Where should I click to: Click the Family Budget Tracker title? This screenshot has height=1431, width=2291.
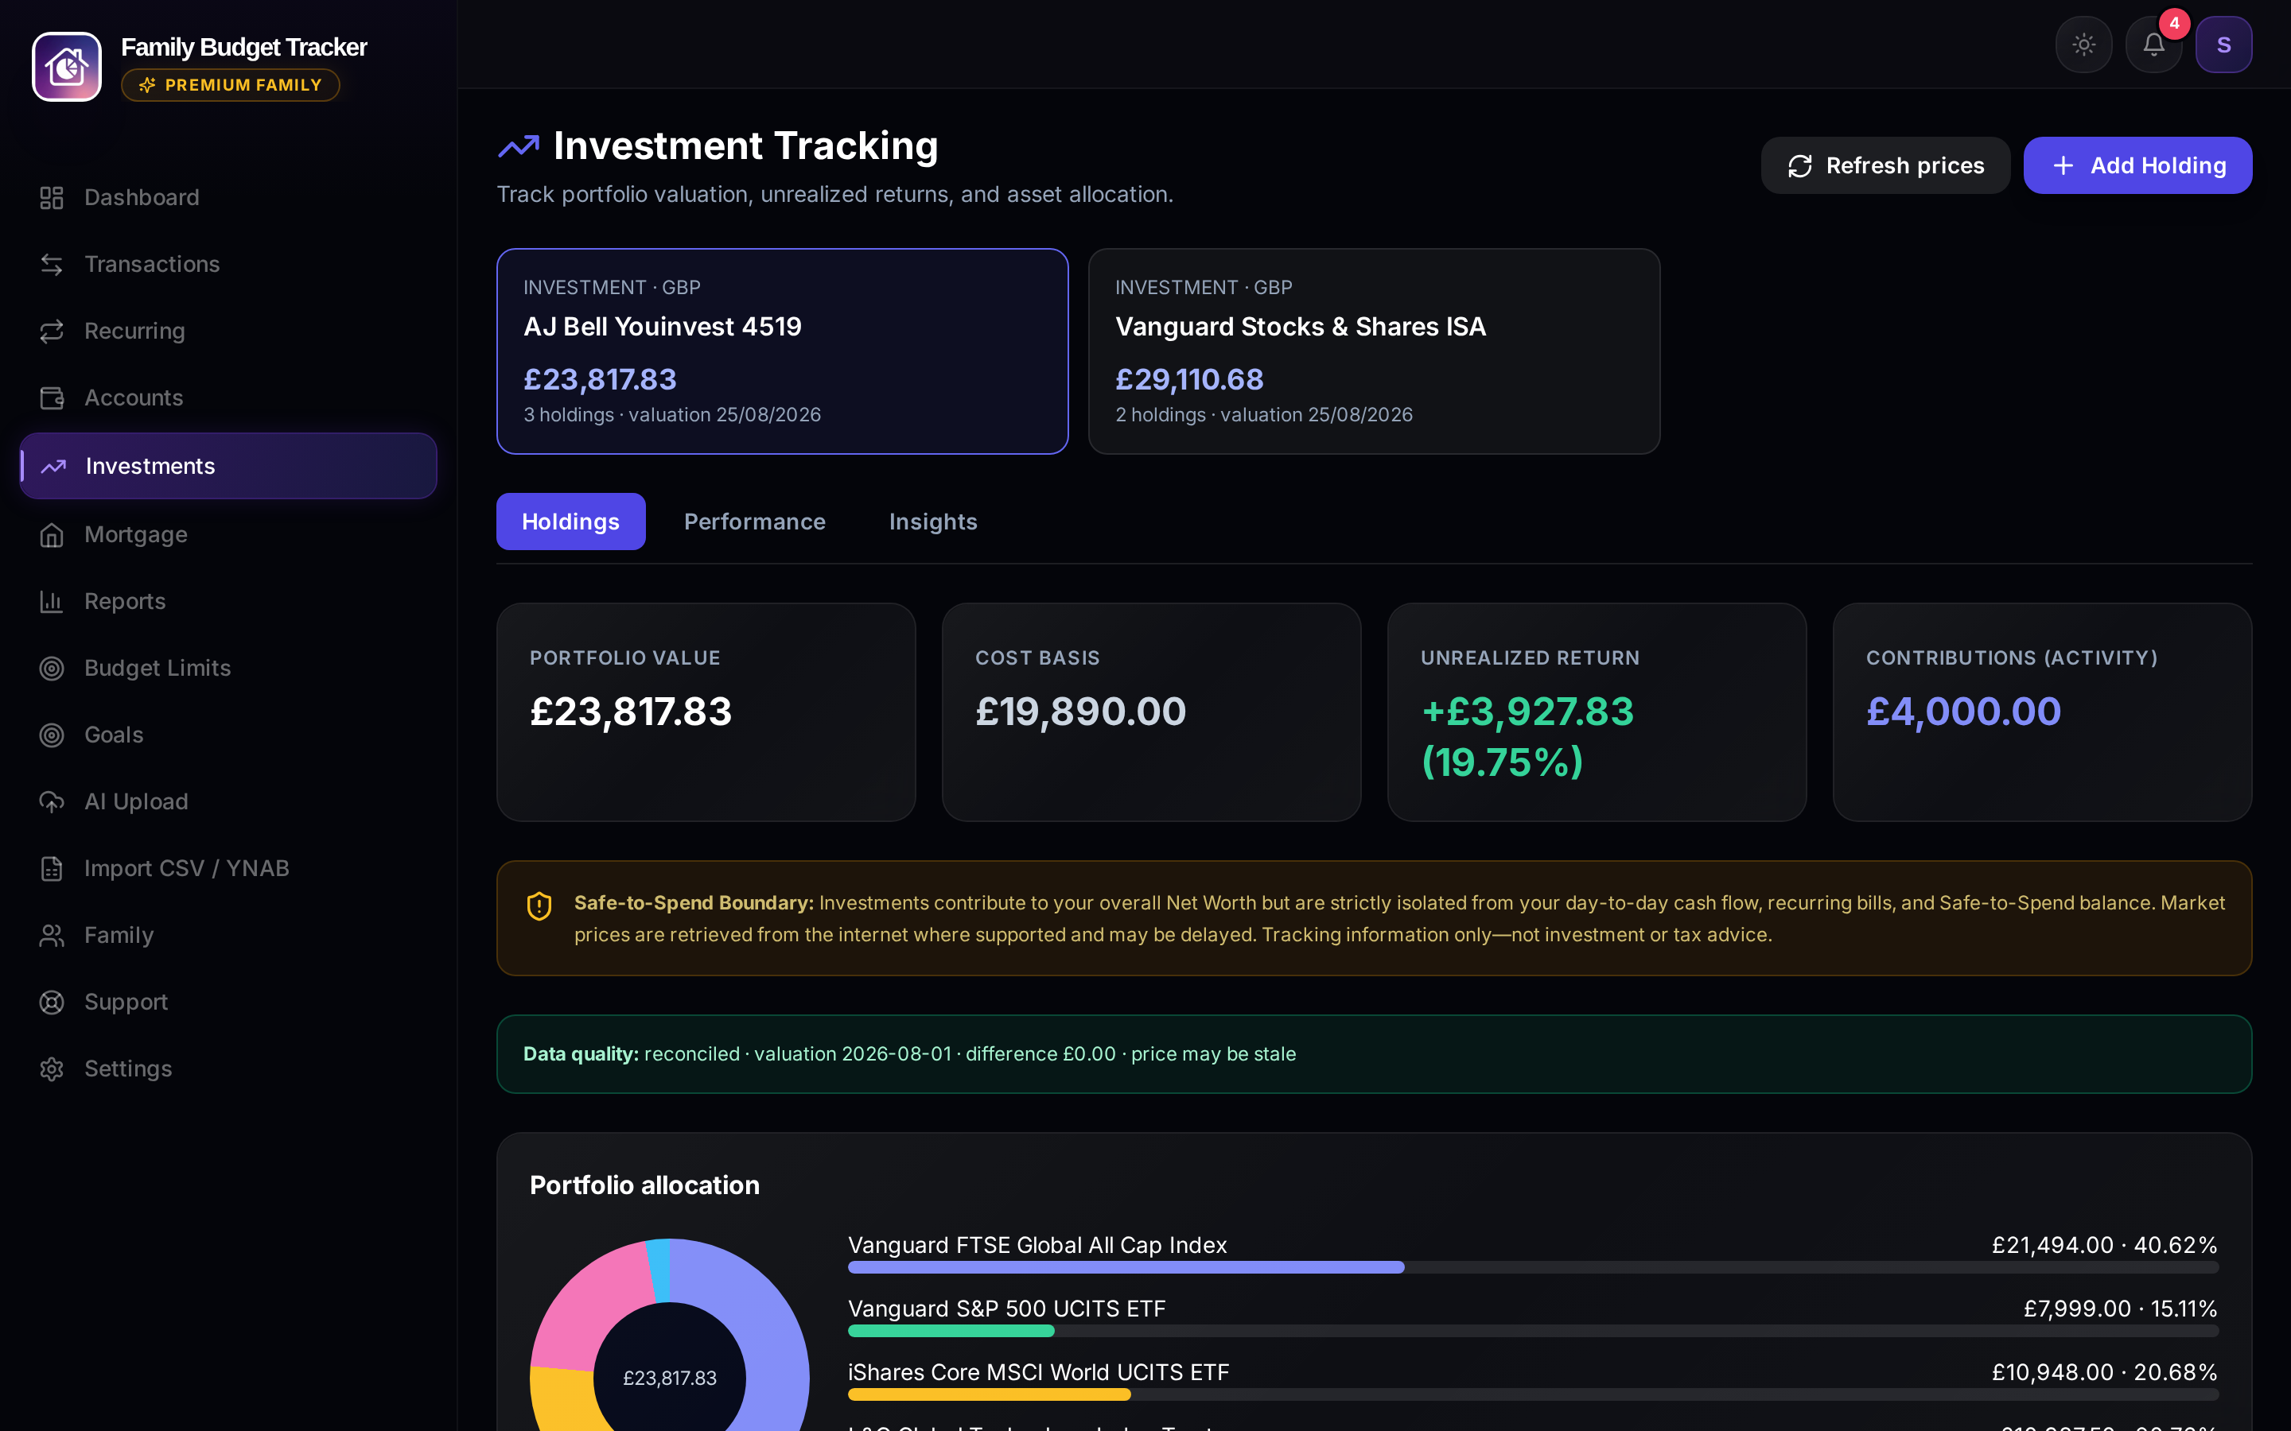243,46
